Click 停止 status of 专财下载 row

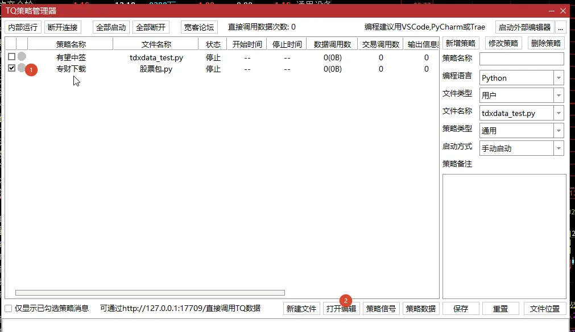coord(213,69)
